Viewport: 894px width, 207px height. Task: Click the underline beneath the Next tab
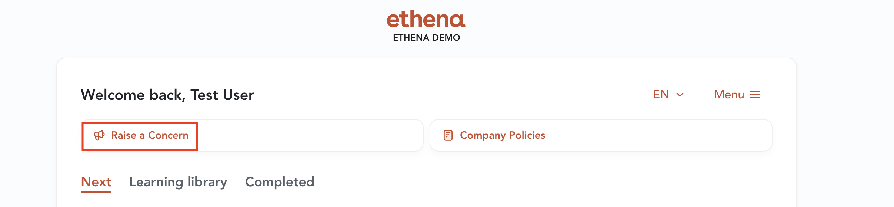pyautogui.click(x=96, y=192)
